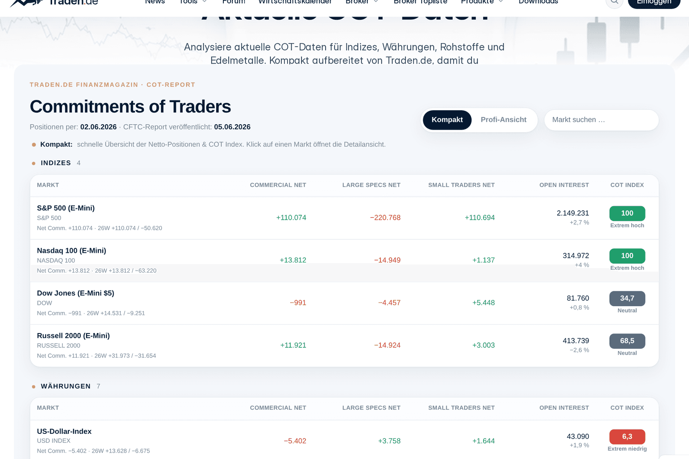Click Russell 2000 COT Index badge 68,5
Image resolution: width=689 pixels, height=459 pixels.
[627, 341]
